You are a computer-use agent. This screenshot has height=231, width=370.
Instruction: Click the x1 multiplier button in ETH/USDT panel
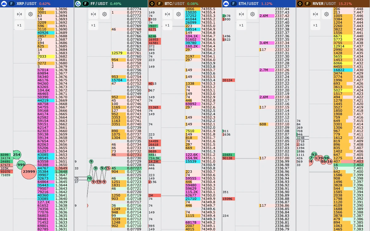pos(241,25)
